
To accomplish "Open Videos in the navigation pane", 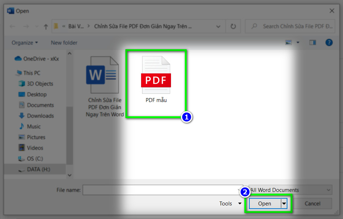I will coord(31,148).
